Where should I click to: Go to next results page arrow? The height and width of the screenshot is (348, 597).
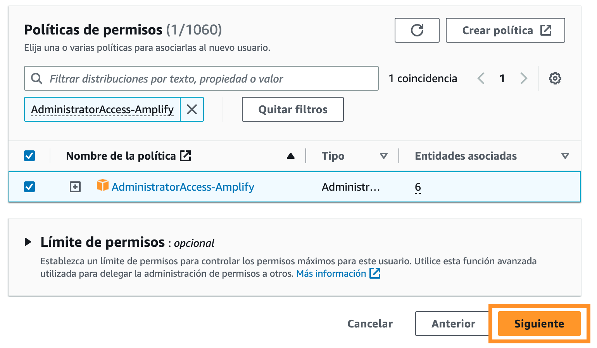[x=524, y=78]
